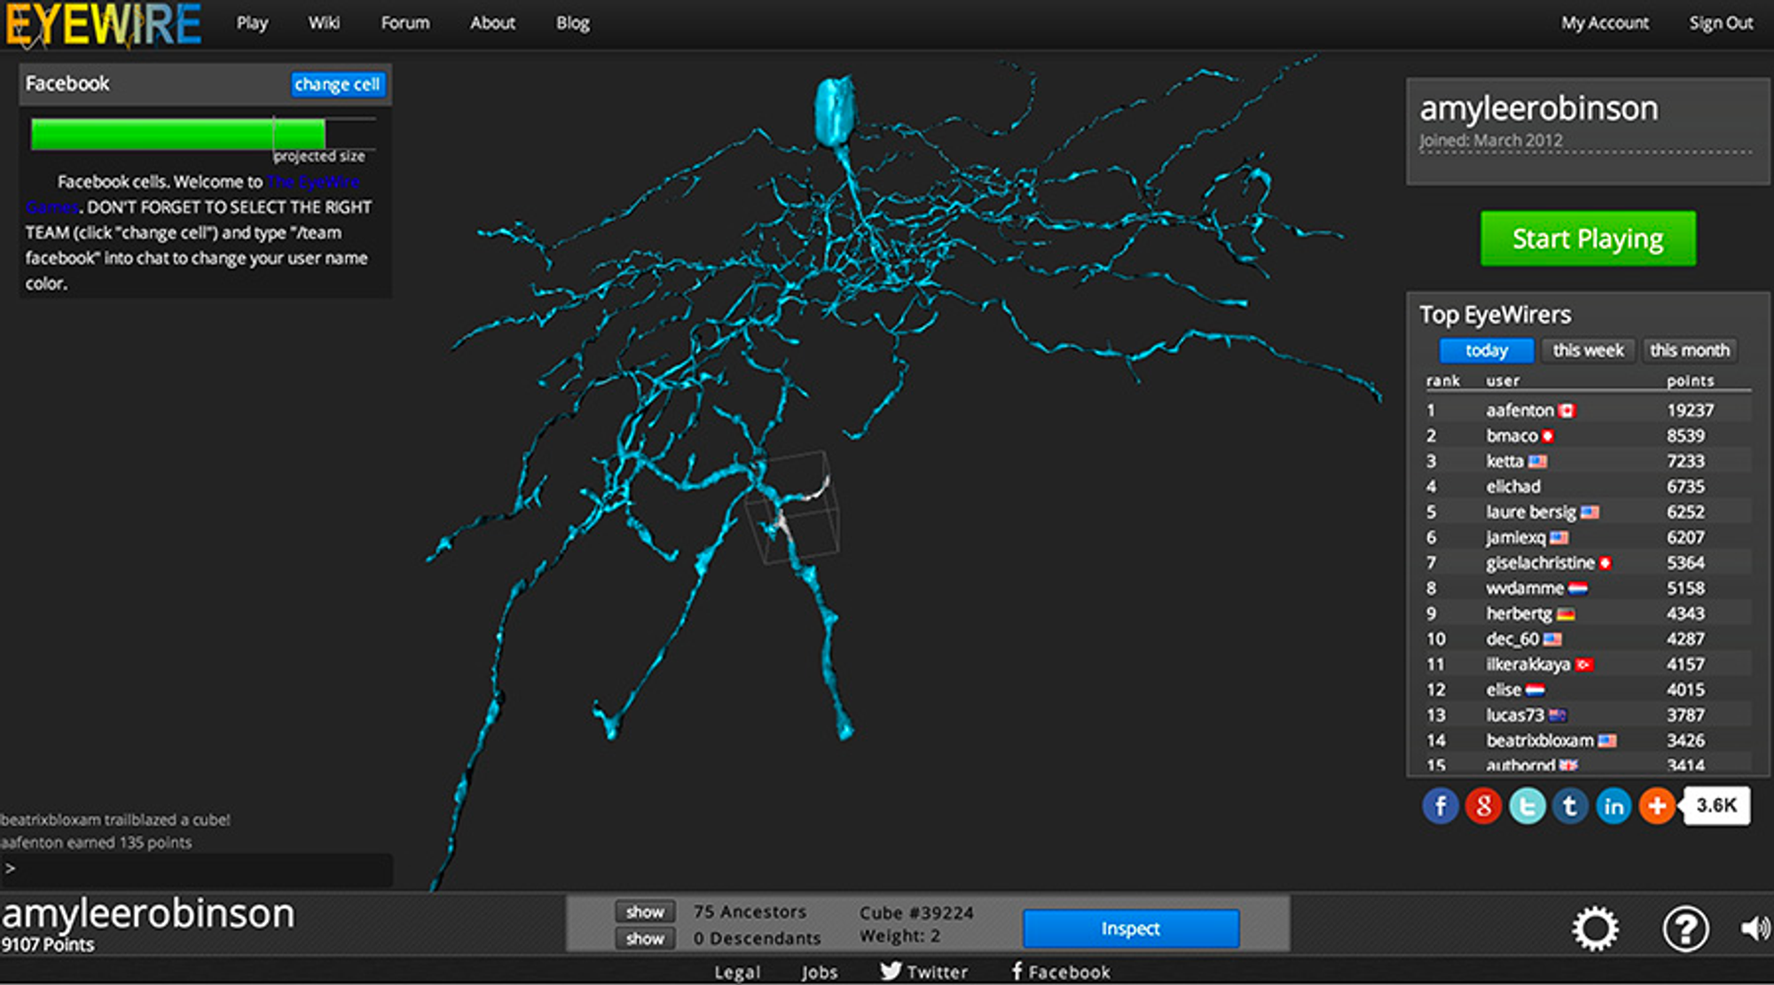Share via the Tumblr round icon
The image size is (1774, 985).
pos(1570,806)
